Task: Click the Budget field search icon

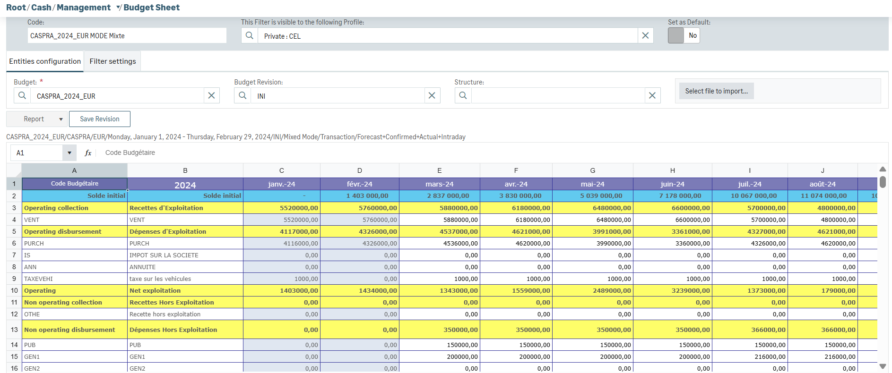Action: [x=22, y=96]
